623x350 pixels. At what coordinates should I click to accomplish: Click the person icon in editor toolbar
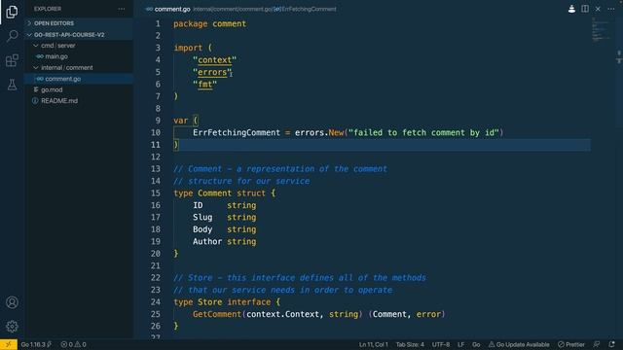(x=571, y=9)
